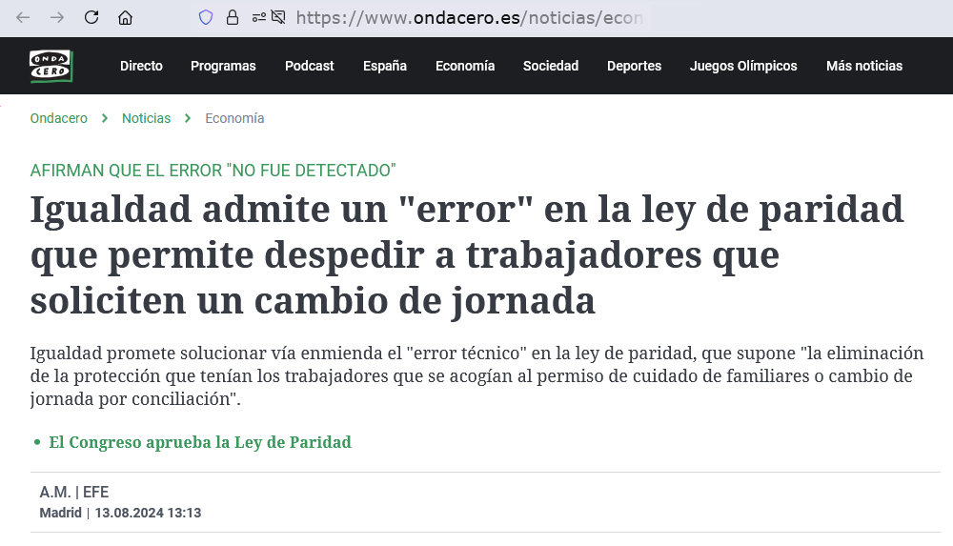This screenshot has height=546, width=953.
Task: Open 'El Congreso aprueba la Ley de Paridad' link
Action: tap(200, 442)
